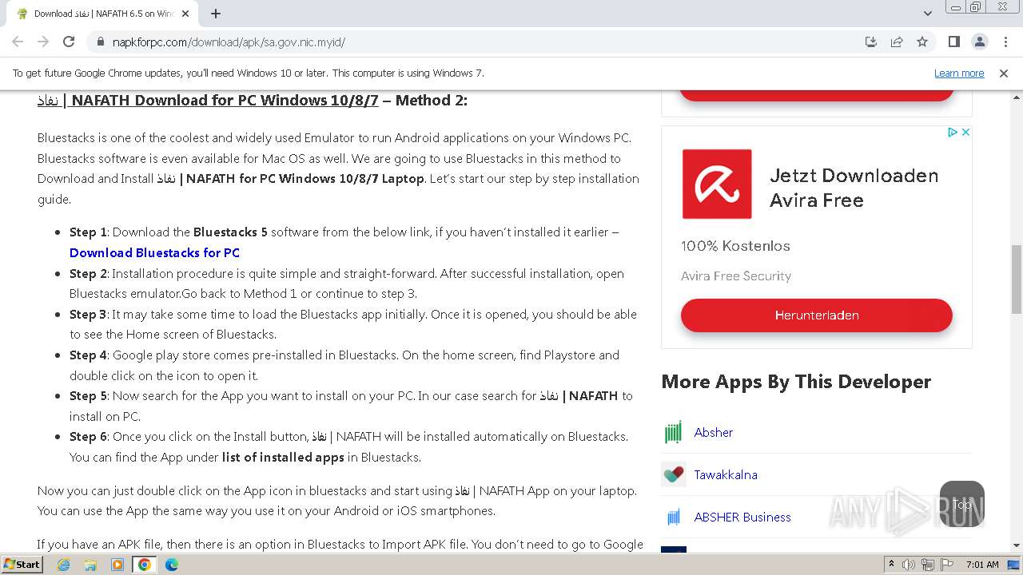Click the More Apps By This Developer heading
The image size is (1023, 575).
[796, 382]
